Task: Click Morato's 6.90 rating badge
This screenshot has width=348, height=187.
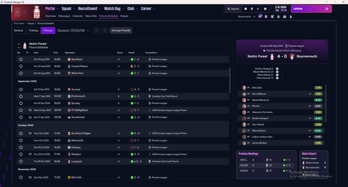Action: (x=318, y=106)
